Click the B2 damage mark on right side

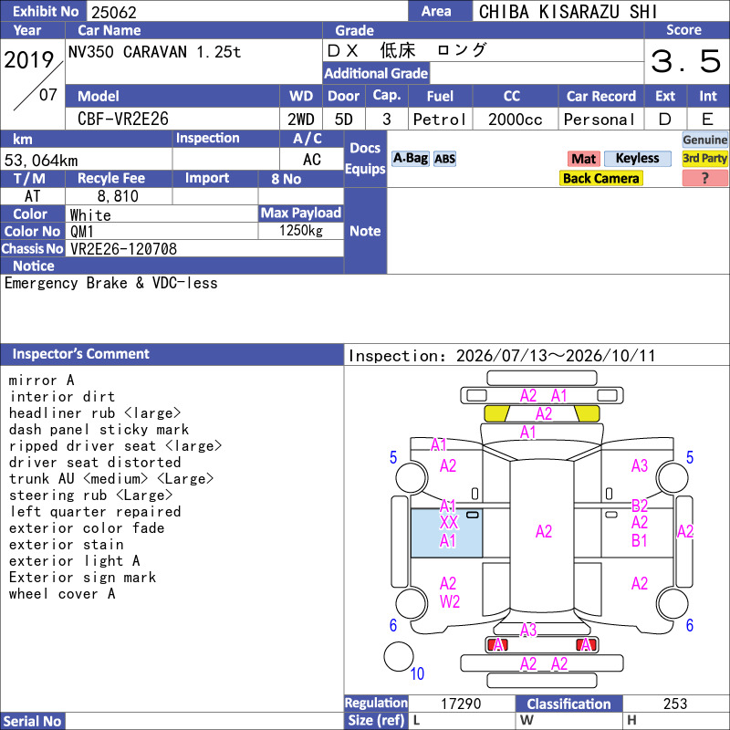(640, 506)
